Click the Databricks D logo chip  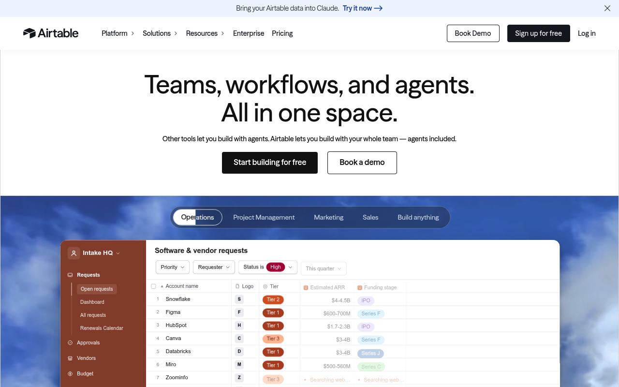239,352
